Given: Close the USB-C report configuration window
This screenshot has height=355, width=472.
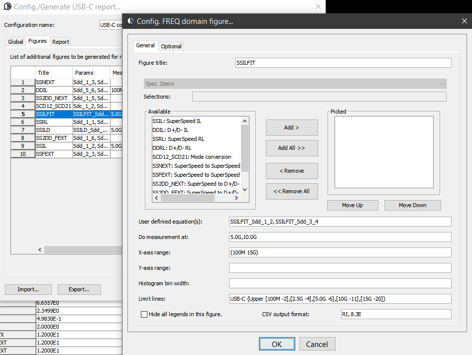Looking at the screenshot, I should pyautogui.click(x=318, y=7).
